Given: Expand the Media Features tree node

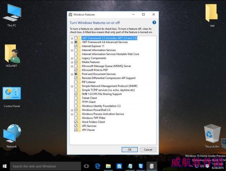Looking at the screenshot, I should (x=72, y=62).
